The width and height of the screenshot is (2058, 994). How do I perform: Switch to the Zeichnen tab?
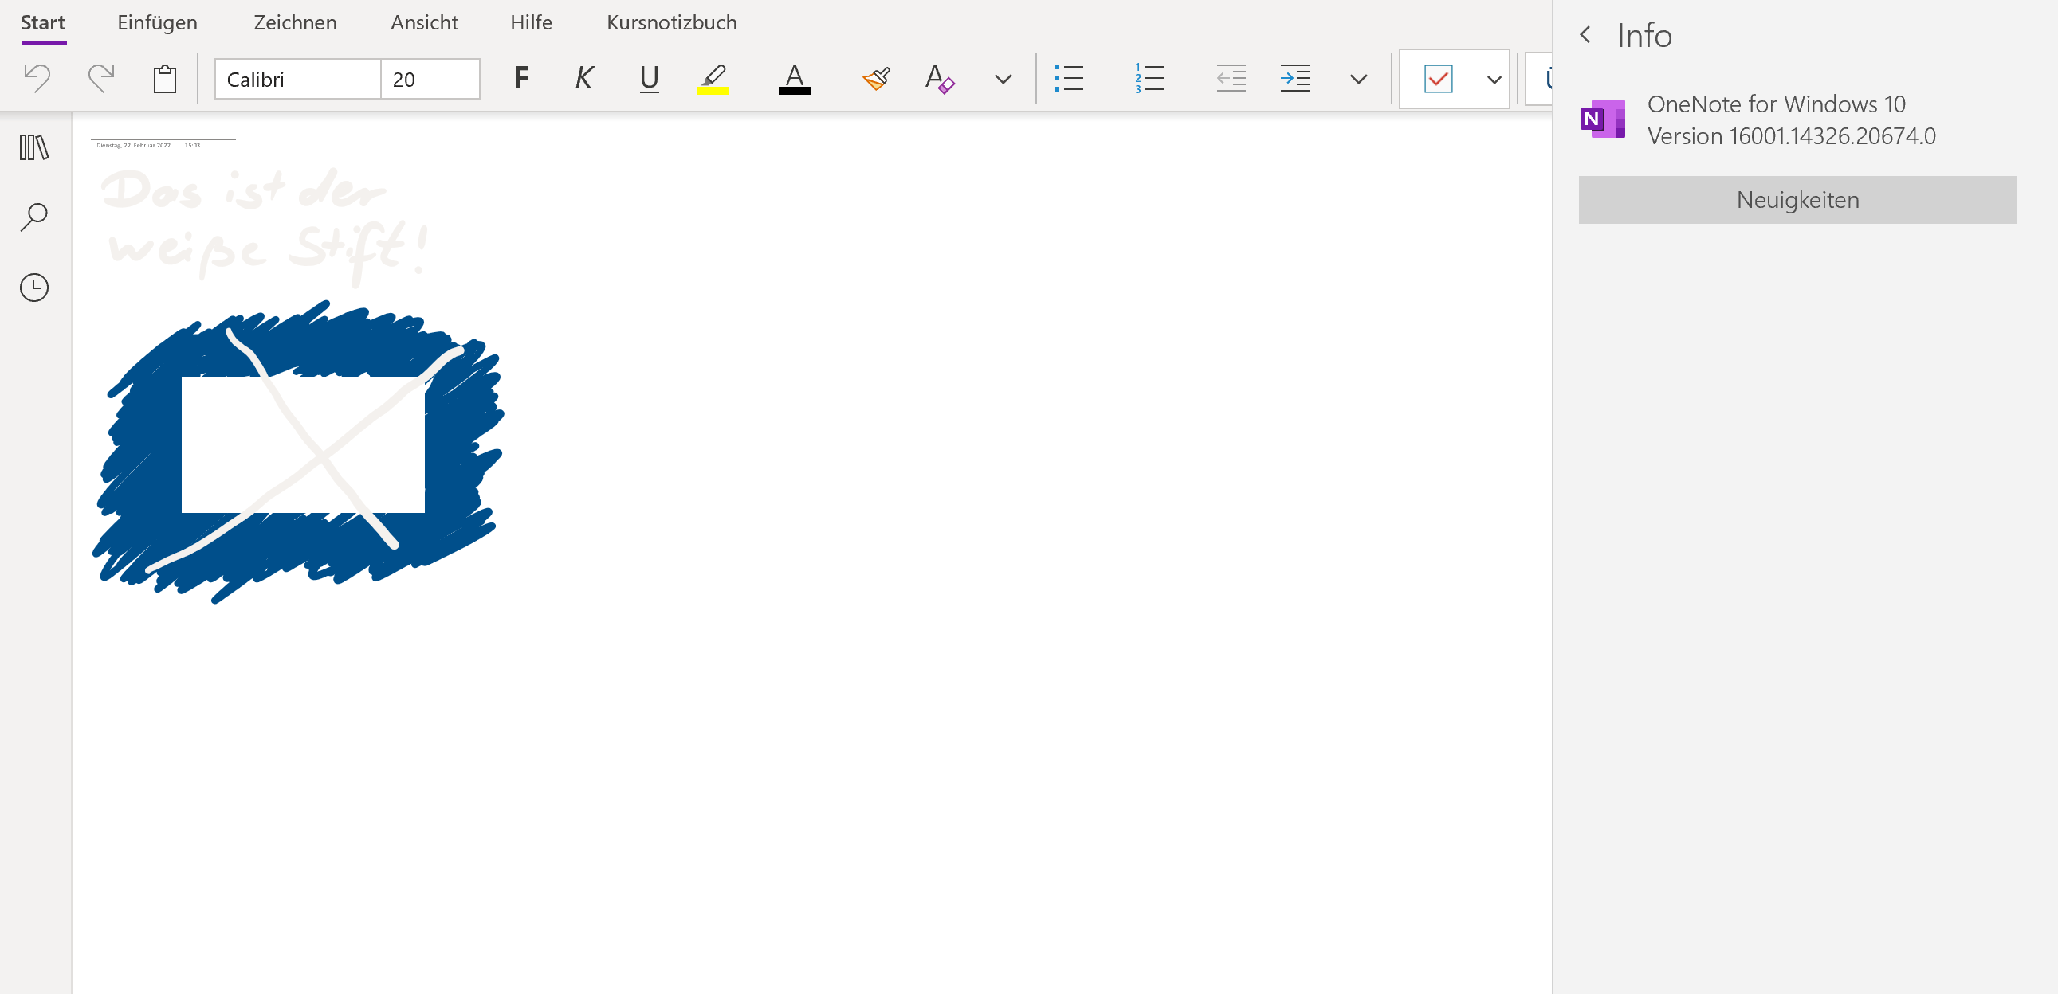click(295, 22)
